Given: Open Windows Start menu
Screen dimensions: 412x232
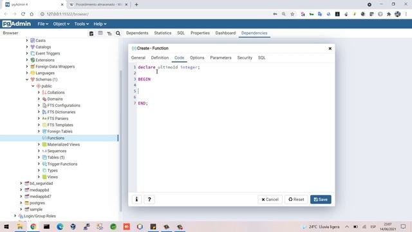Looking at the screenshot, I should pyautogui.click(x=6, y=226).
